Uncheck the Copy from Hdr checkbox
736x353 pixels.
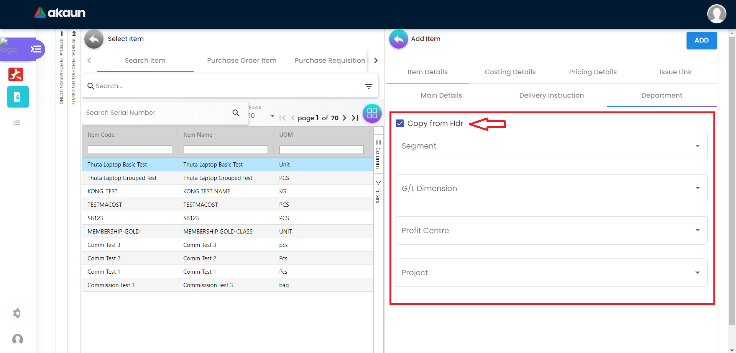[x=400, y=123]
